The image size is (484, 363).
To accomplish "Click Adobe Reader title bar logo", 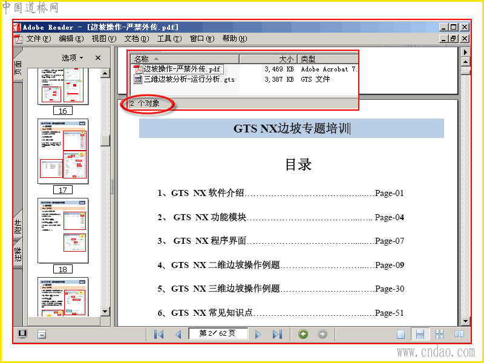I will pyautogui.click(x=18, y=27).
